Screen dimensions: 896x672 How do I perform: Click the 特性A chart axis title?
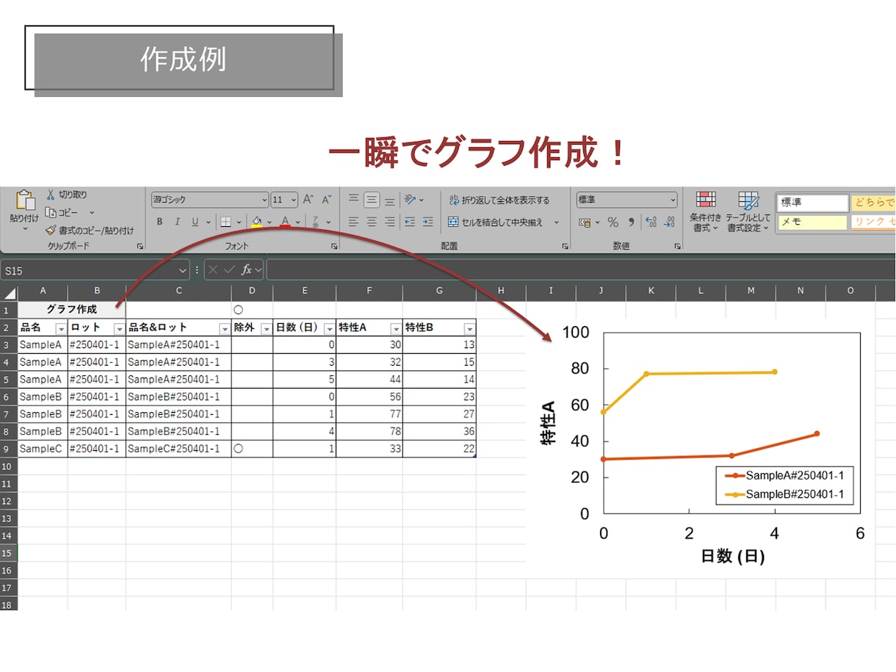click(x=547, y=422)
